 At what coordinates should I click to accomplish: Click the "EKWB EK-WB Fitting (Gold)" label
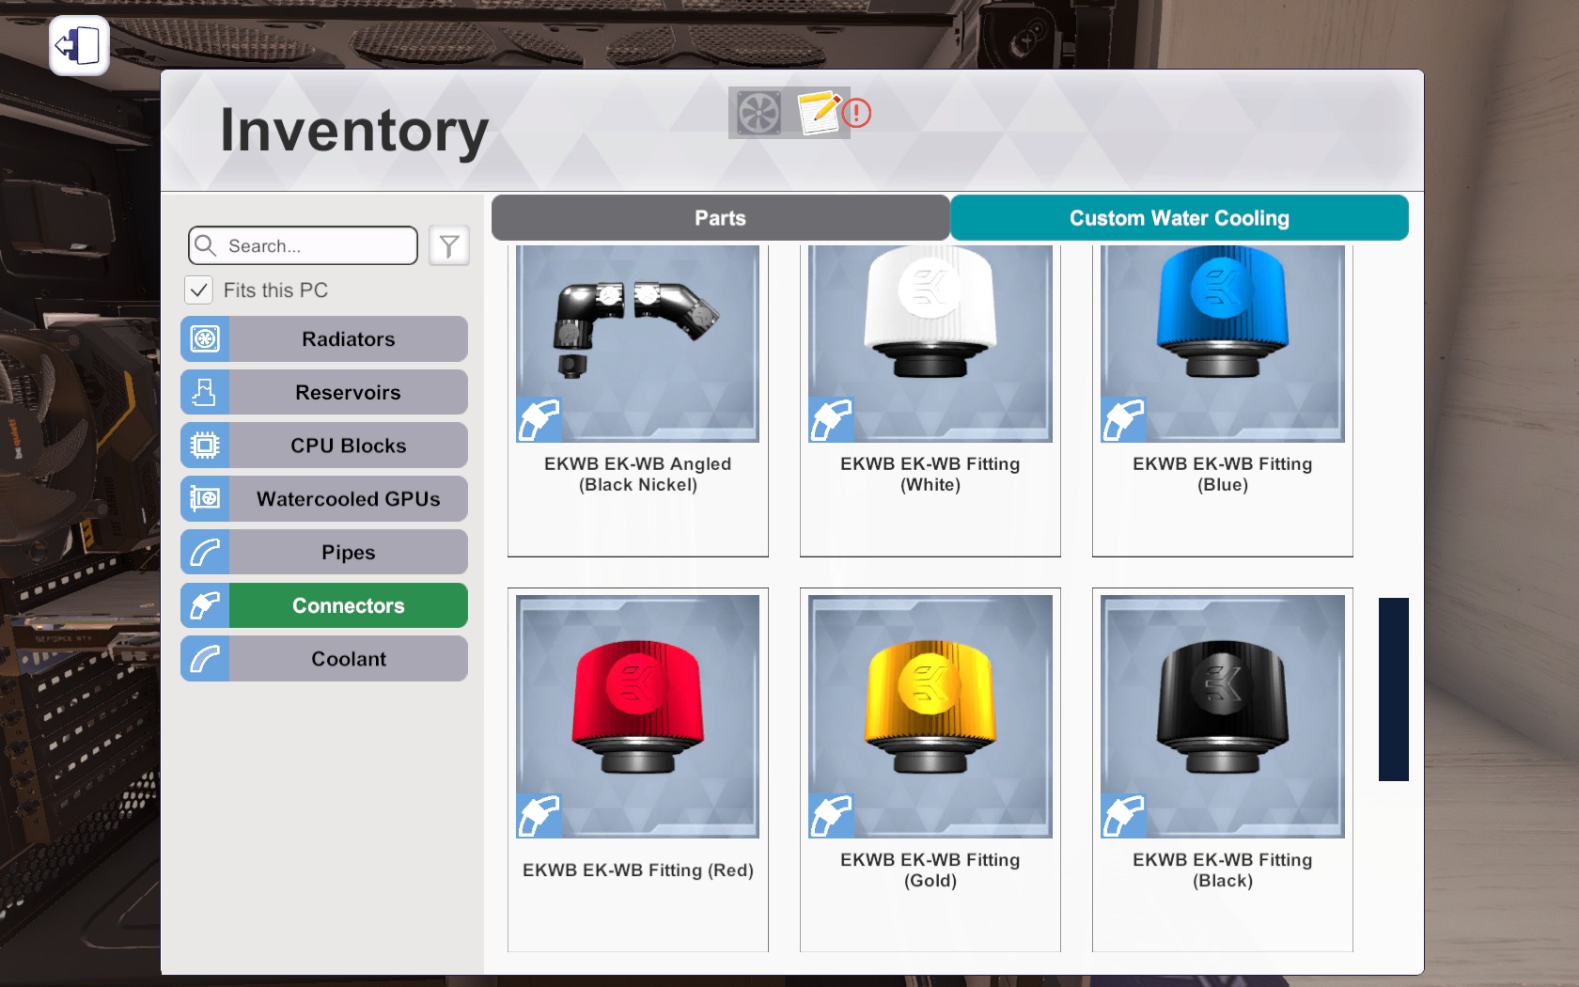click(x=930, y=869)
